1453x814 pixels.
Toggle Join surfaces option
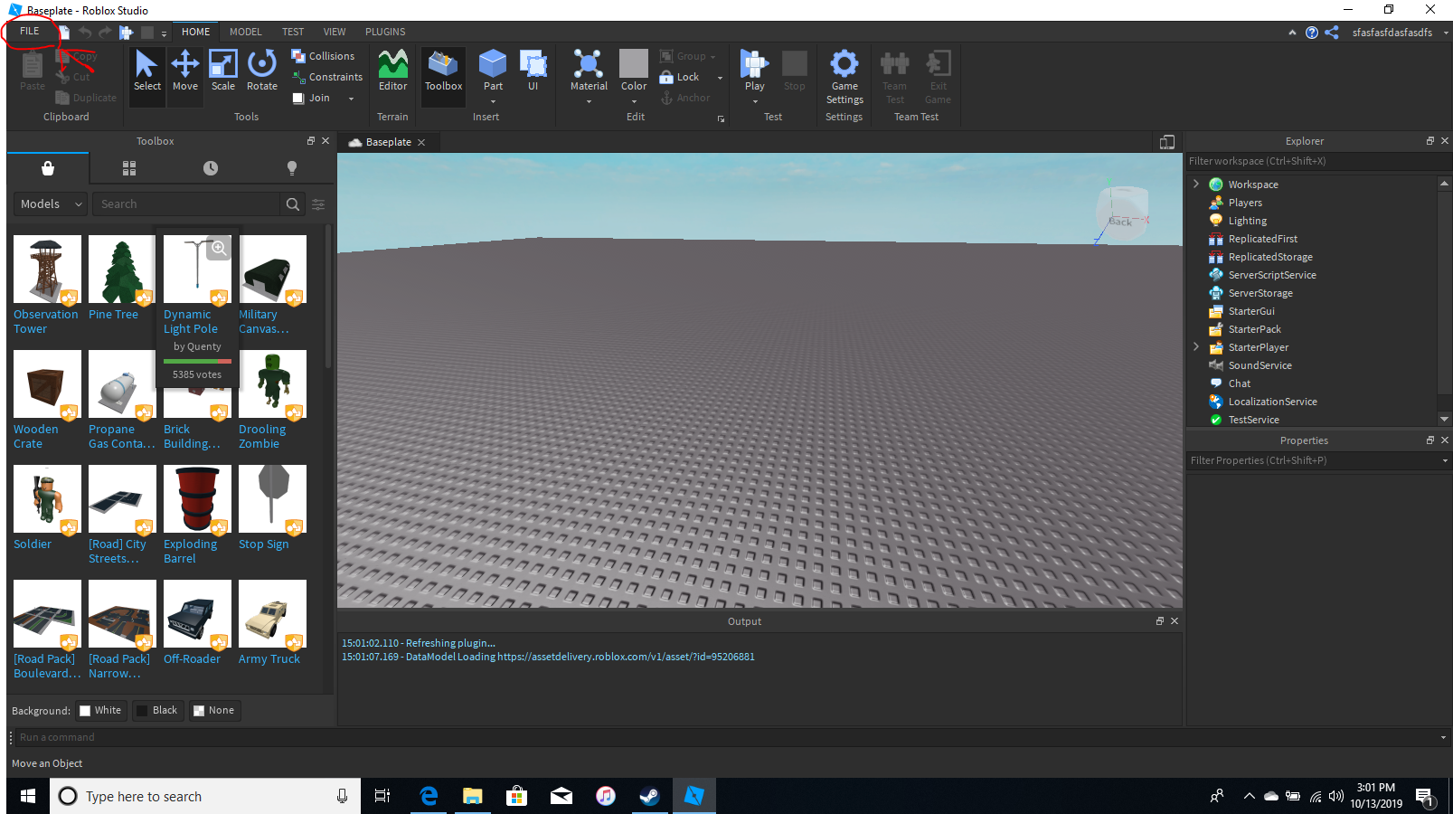coord(311,98)
